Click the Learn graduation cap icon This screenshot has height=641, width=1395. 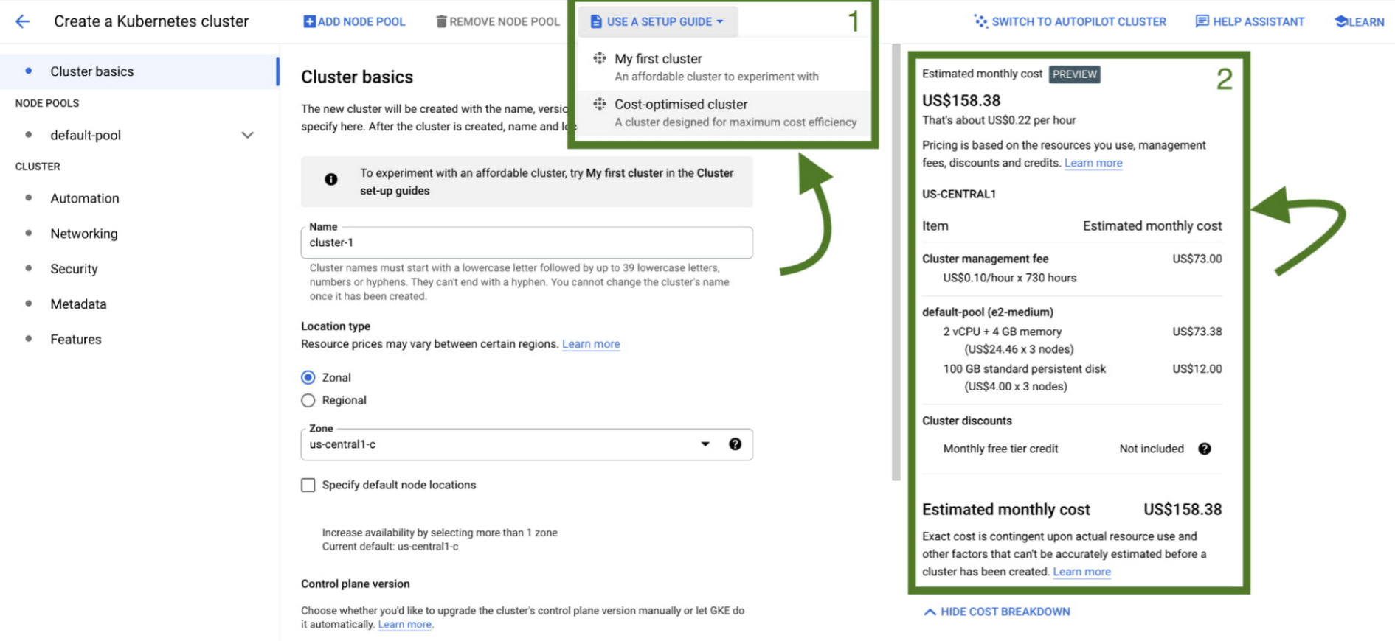[x=1340, y=21]
